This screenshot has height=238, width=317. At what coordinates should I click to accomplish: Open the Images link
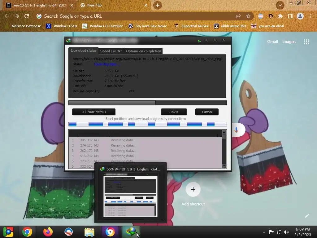(289, 42)
